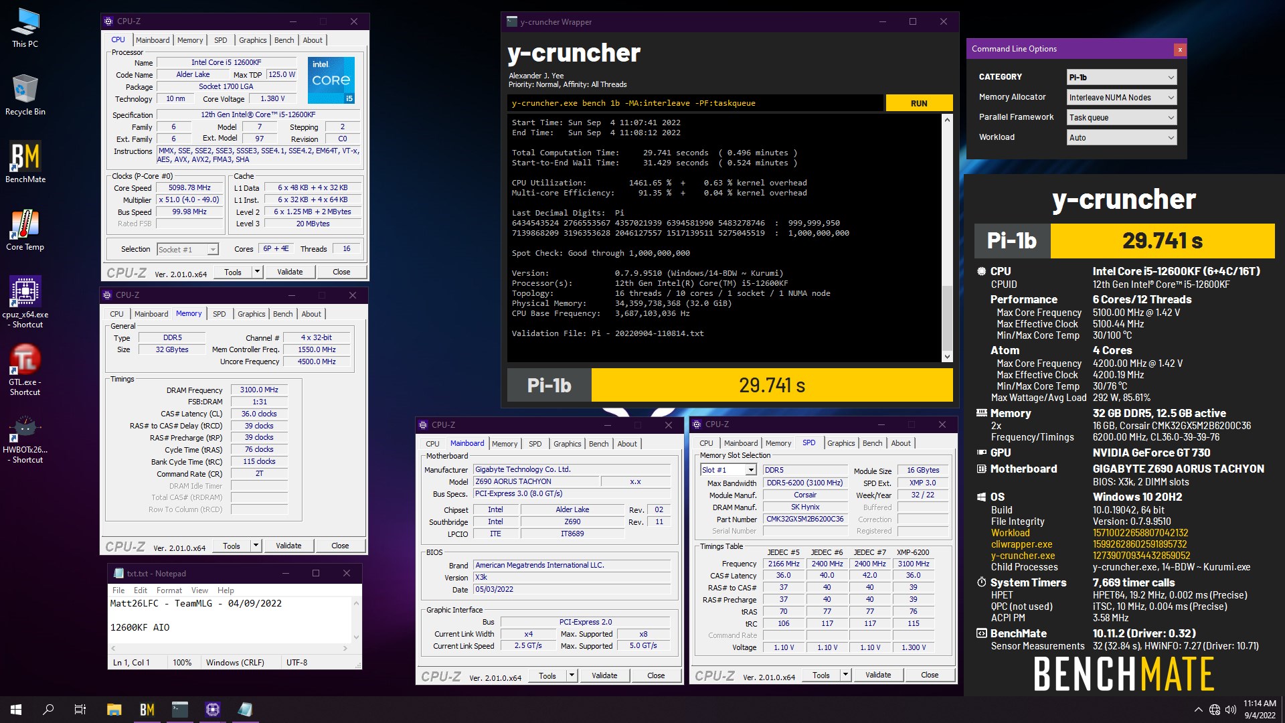
Task: Open the cpuz_x64.exe desktop shortcut
Action: pos(25,302)
